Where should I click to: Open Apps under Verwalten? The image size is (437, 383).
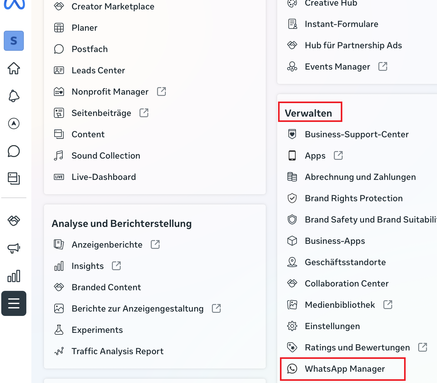[x=315, y=155]
